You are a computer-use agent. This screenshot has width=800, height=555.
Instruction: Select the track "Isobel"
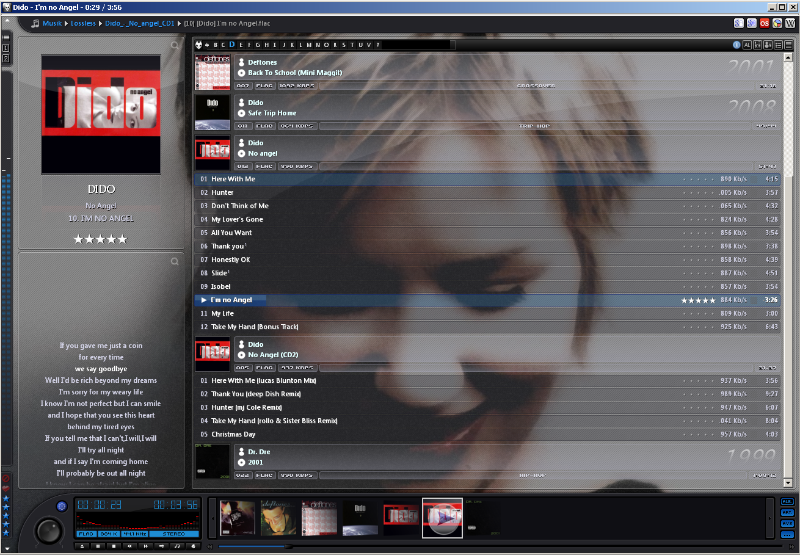[487, 286]
